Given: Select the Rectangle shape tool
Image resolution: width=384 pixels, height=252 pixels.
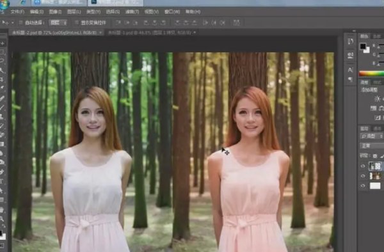Looking at the screenshot, I should 3,200.
